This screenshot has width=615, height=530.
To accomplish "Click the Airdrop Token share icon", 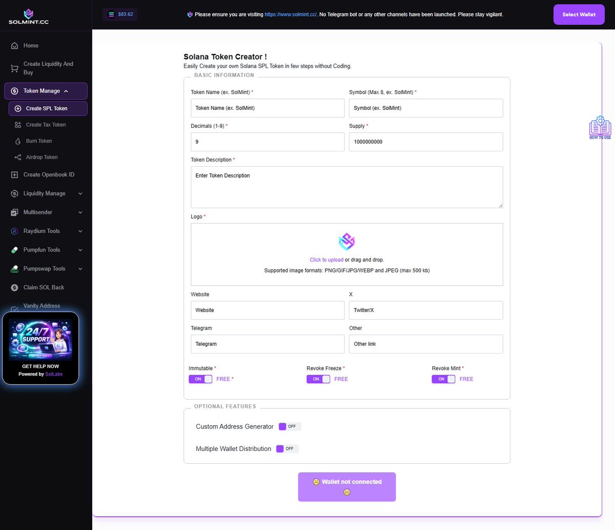I will click(18, 158).
